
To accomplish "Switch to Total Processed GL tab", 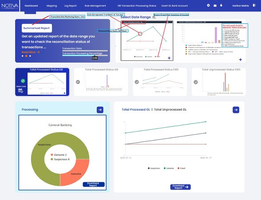I will [x=136, y=110].
